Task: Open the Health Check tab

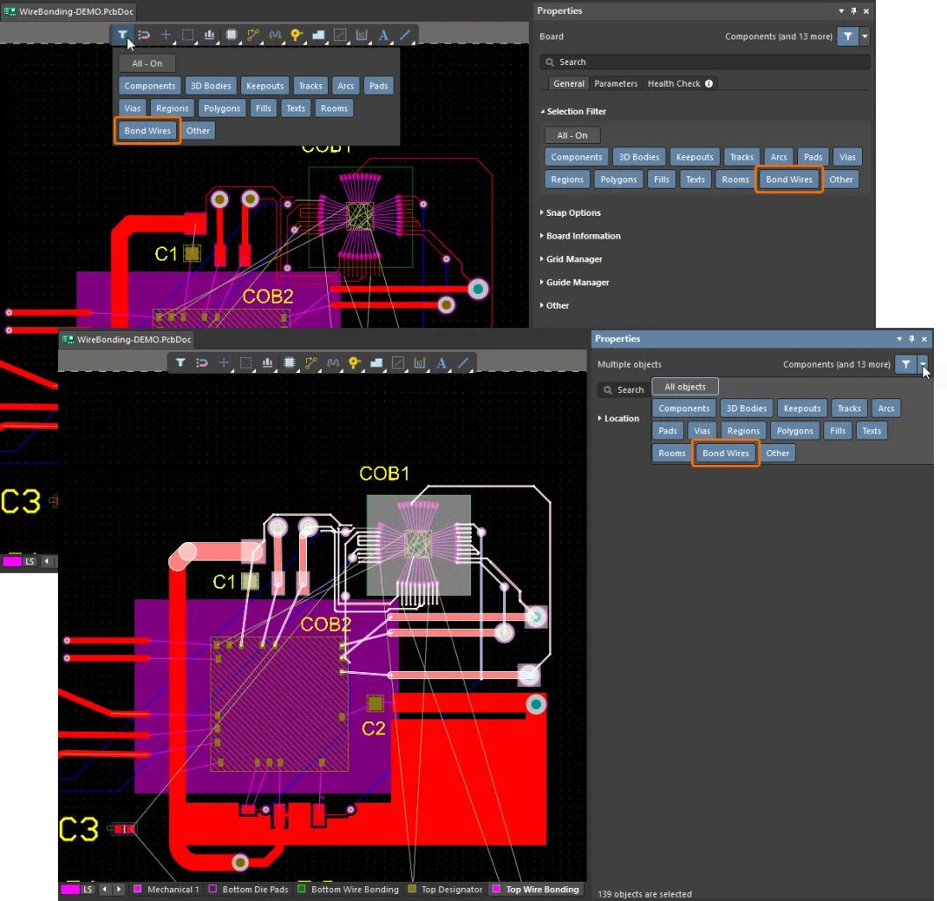Action: pyautogui.click(x=680, y=83)
